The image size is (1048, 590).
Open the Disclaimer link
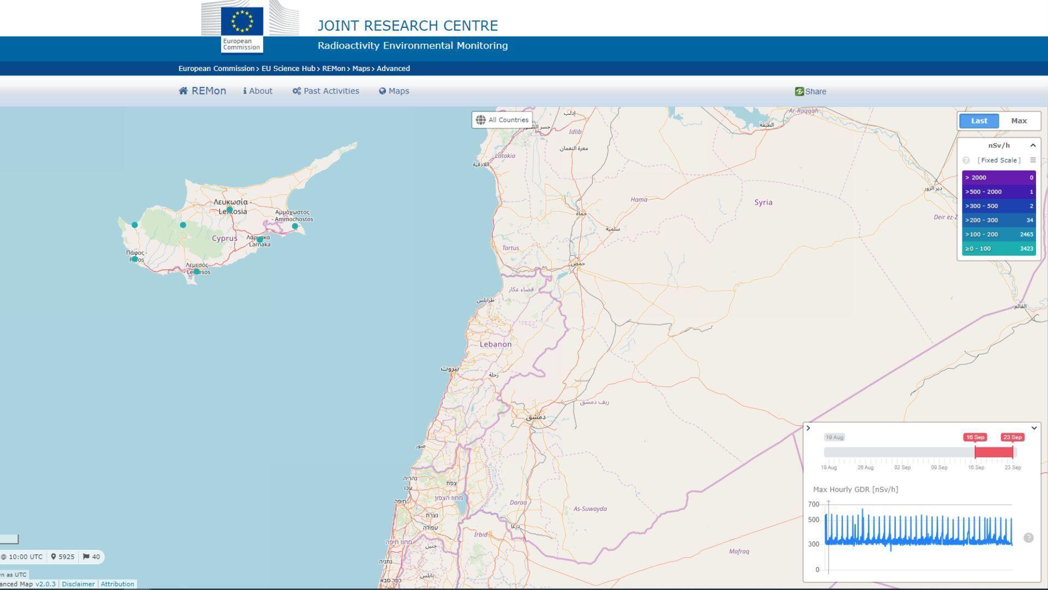pyautogui.click(x=78, y=585)
